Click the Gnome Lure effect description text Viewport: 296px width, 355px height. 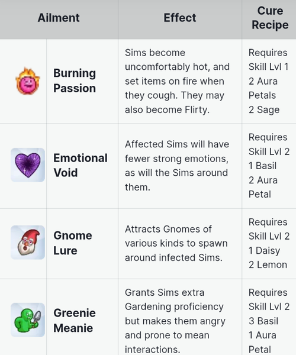click(176, 243)
